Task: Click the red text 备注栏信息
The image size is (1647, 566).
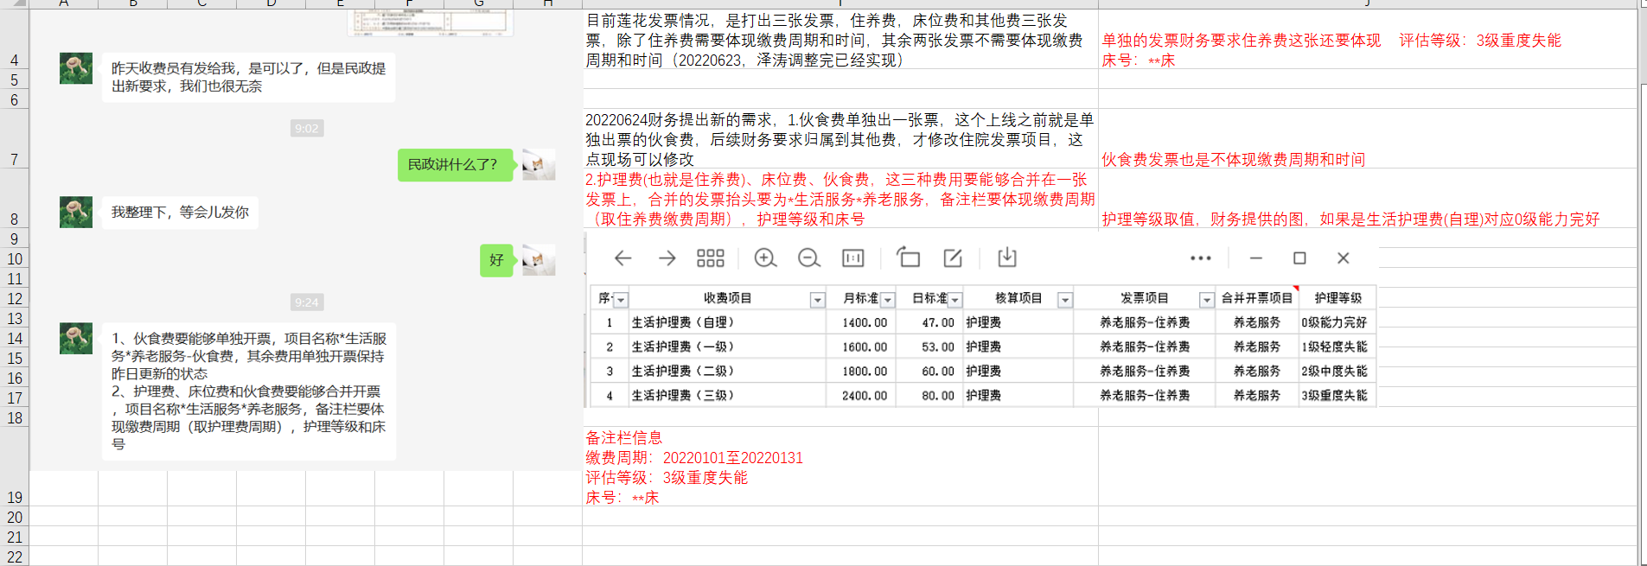Action: point(624,438)
